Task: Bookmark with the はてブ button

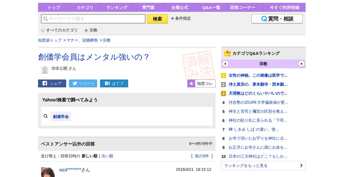Action: pyautogui.click(x=114, y=83)
